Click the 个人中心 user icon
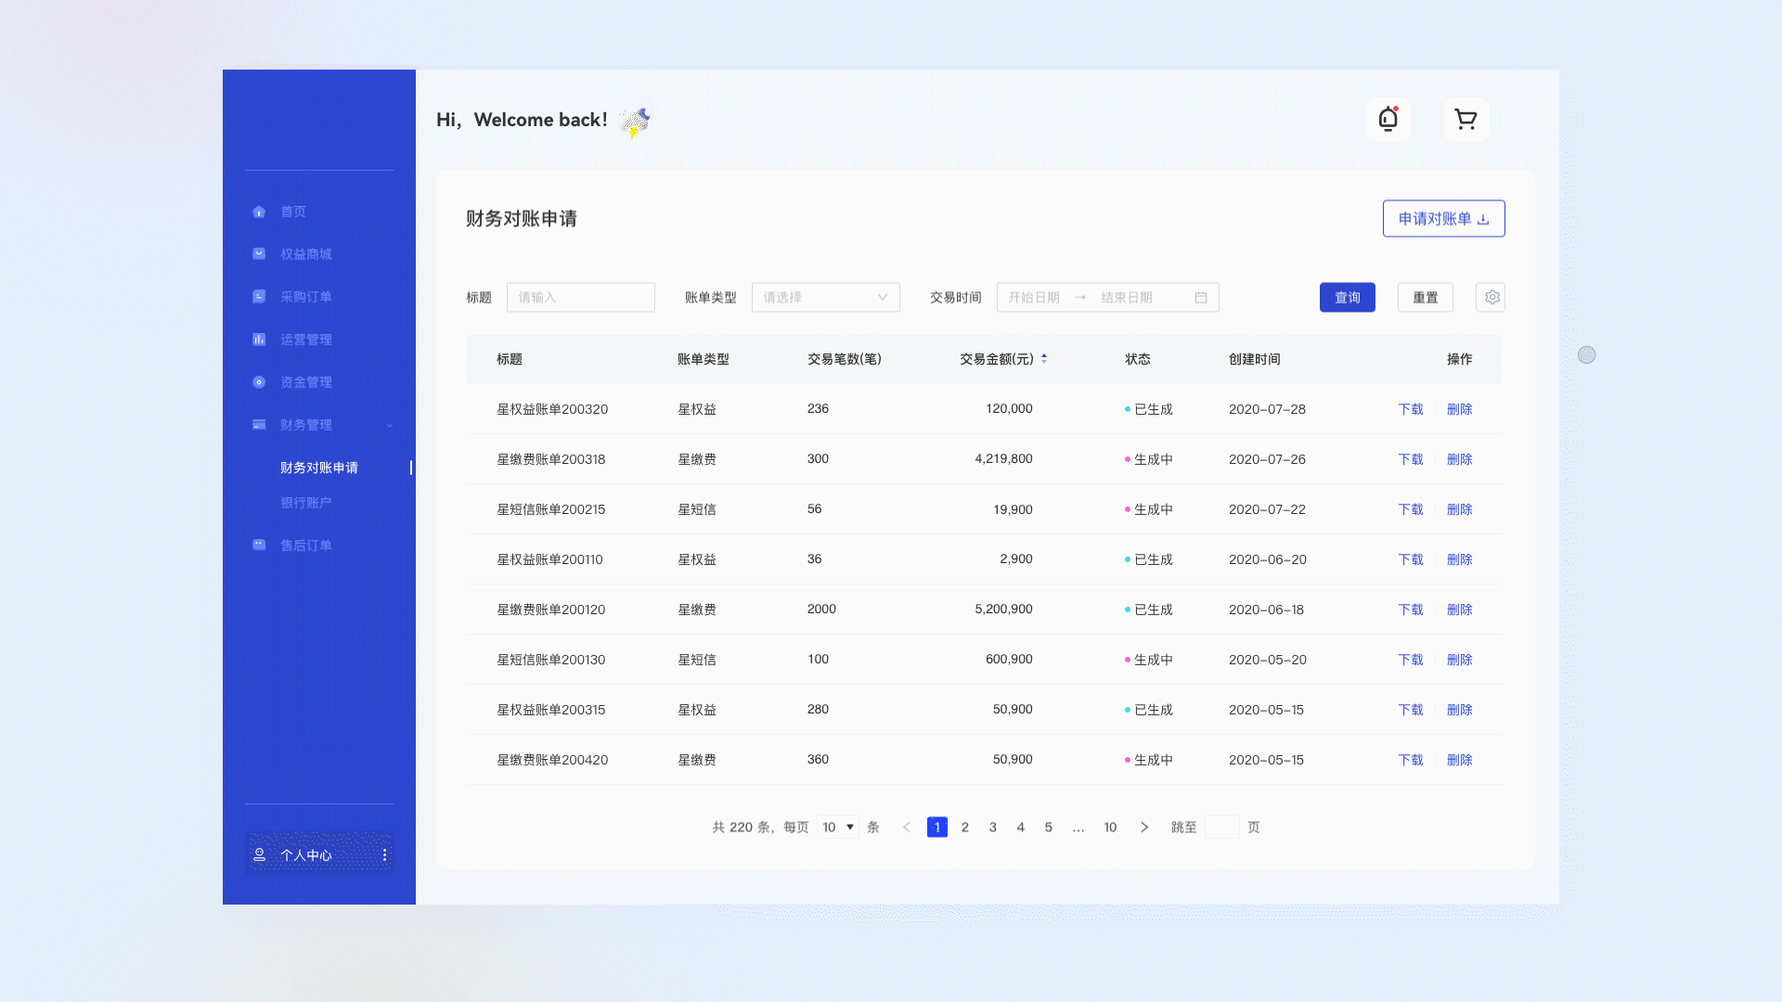This screenshot has height=1002, width=1782. (x=260, y=854)
